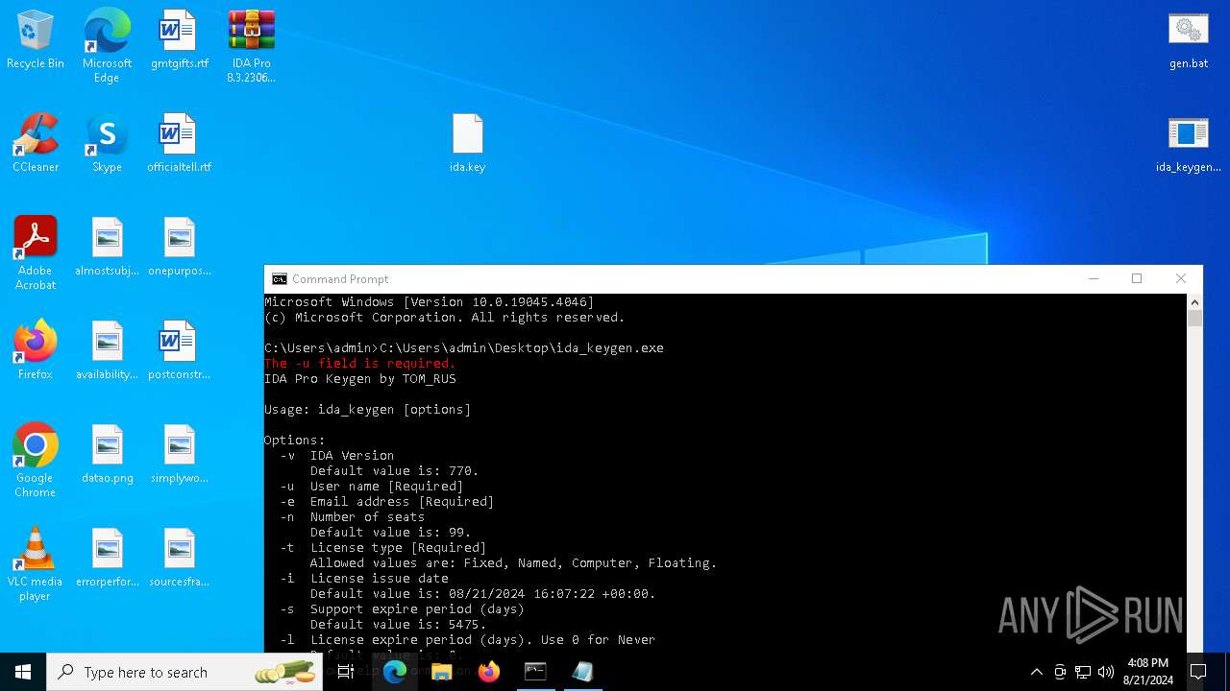Open the volume control tray icon

click(x=1106, y=672)
